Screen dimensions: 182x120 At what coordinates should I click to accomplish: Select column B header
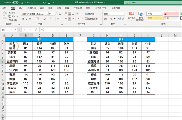coord(26,35)
